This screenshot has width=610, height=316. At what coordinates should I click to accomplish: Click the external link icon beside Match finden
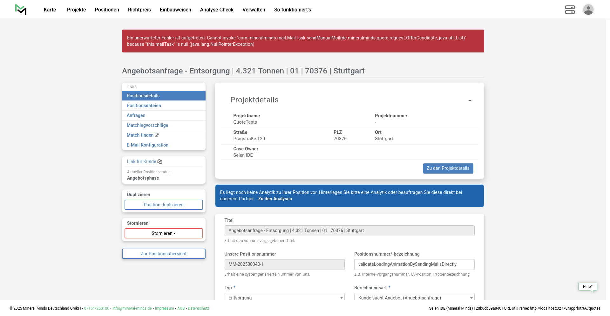click(x=157, y=135)
